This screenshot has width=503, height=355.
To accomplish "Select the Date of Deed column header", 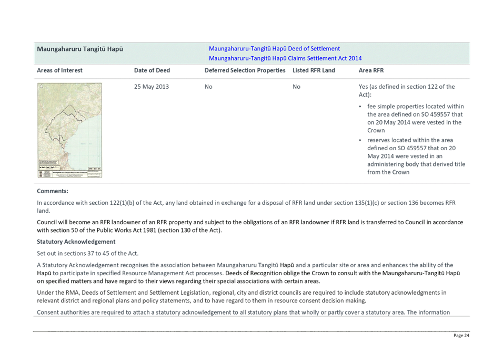I will pyautogui.click(x=152, y=70).
